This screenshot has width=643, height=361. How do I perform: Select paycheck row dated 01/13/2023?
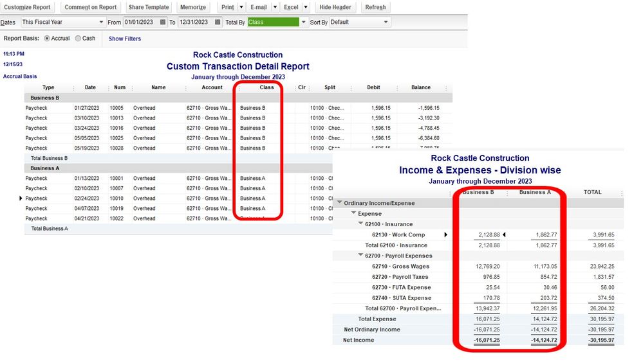click(179, 179)
